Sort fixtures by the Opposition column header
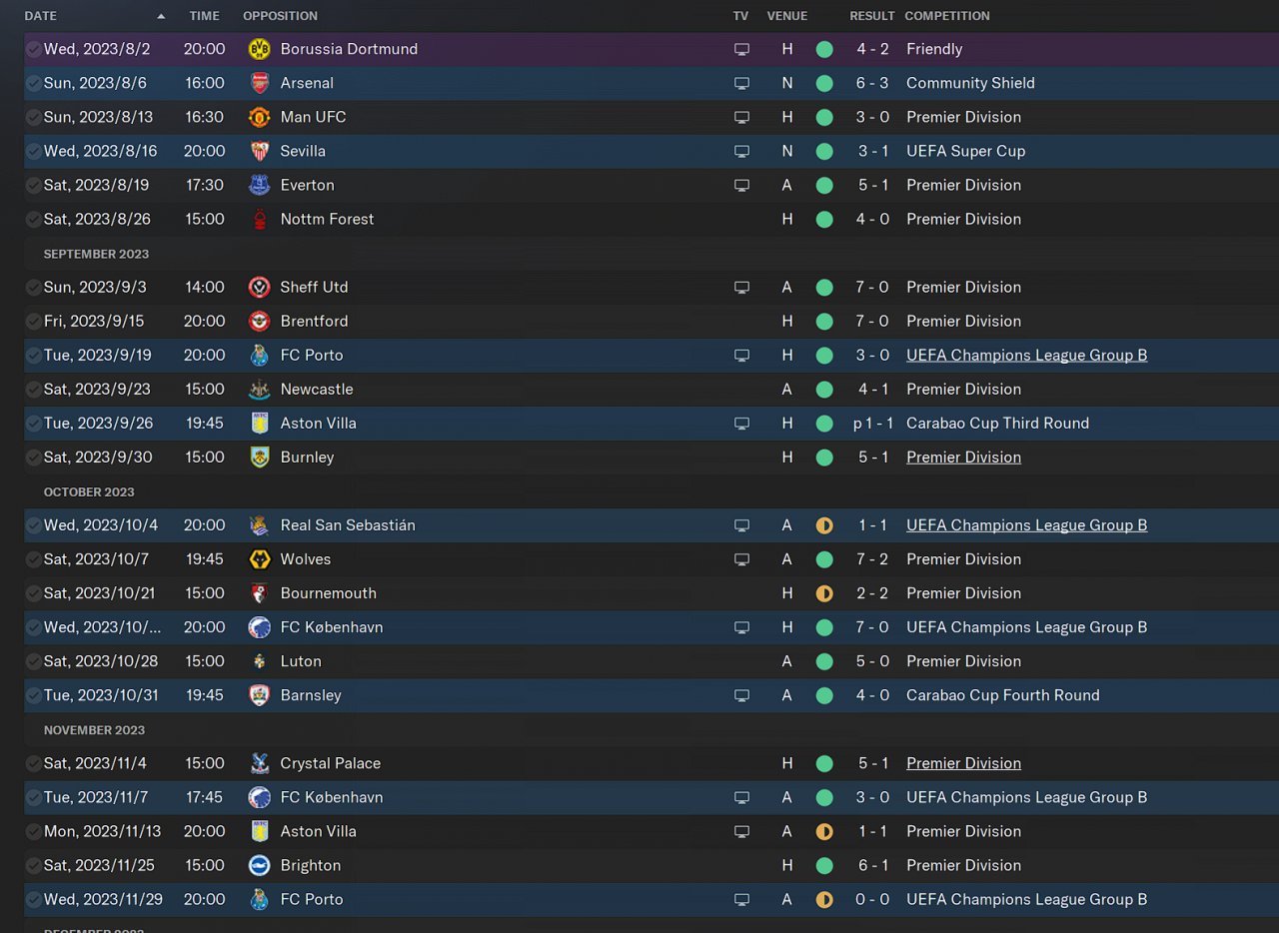Image resolution: width=1279 pixels, height=933 pixels. click(280, 16)
